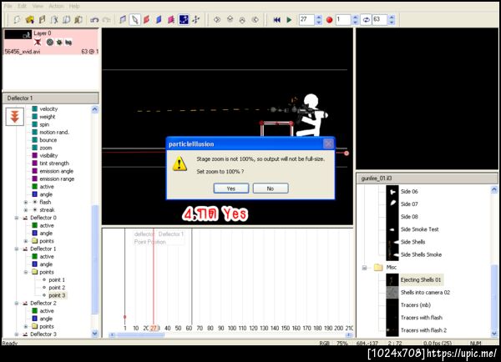Screen dimensions: 501x362
Task: Toggle the dark blue Show Particles icon
Action: click(x=184, y=20)
